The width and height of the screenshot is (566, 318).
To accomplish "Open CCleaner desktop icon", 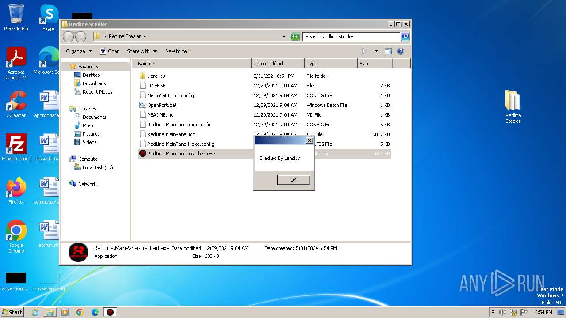I will pos(16,104).
